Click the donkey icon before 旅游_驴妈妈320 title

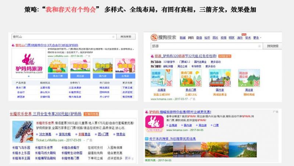tap(152, 56)
